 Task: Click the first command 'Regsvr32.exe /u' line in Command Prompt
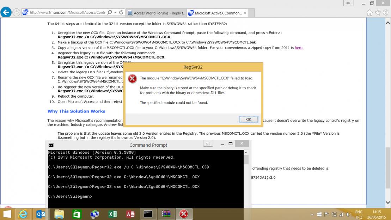pos(129,167)
